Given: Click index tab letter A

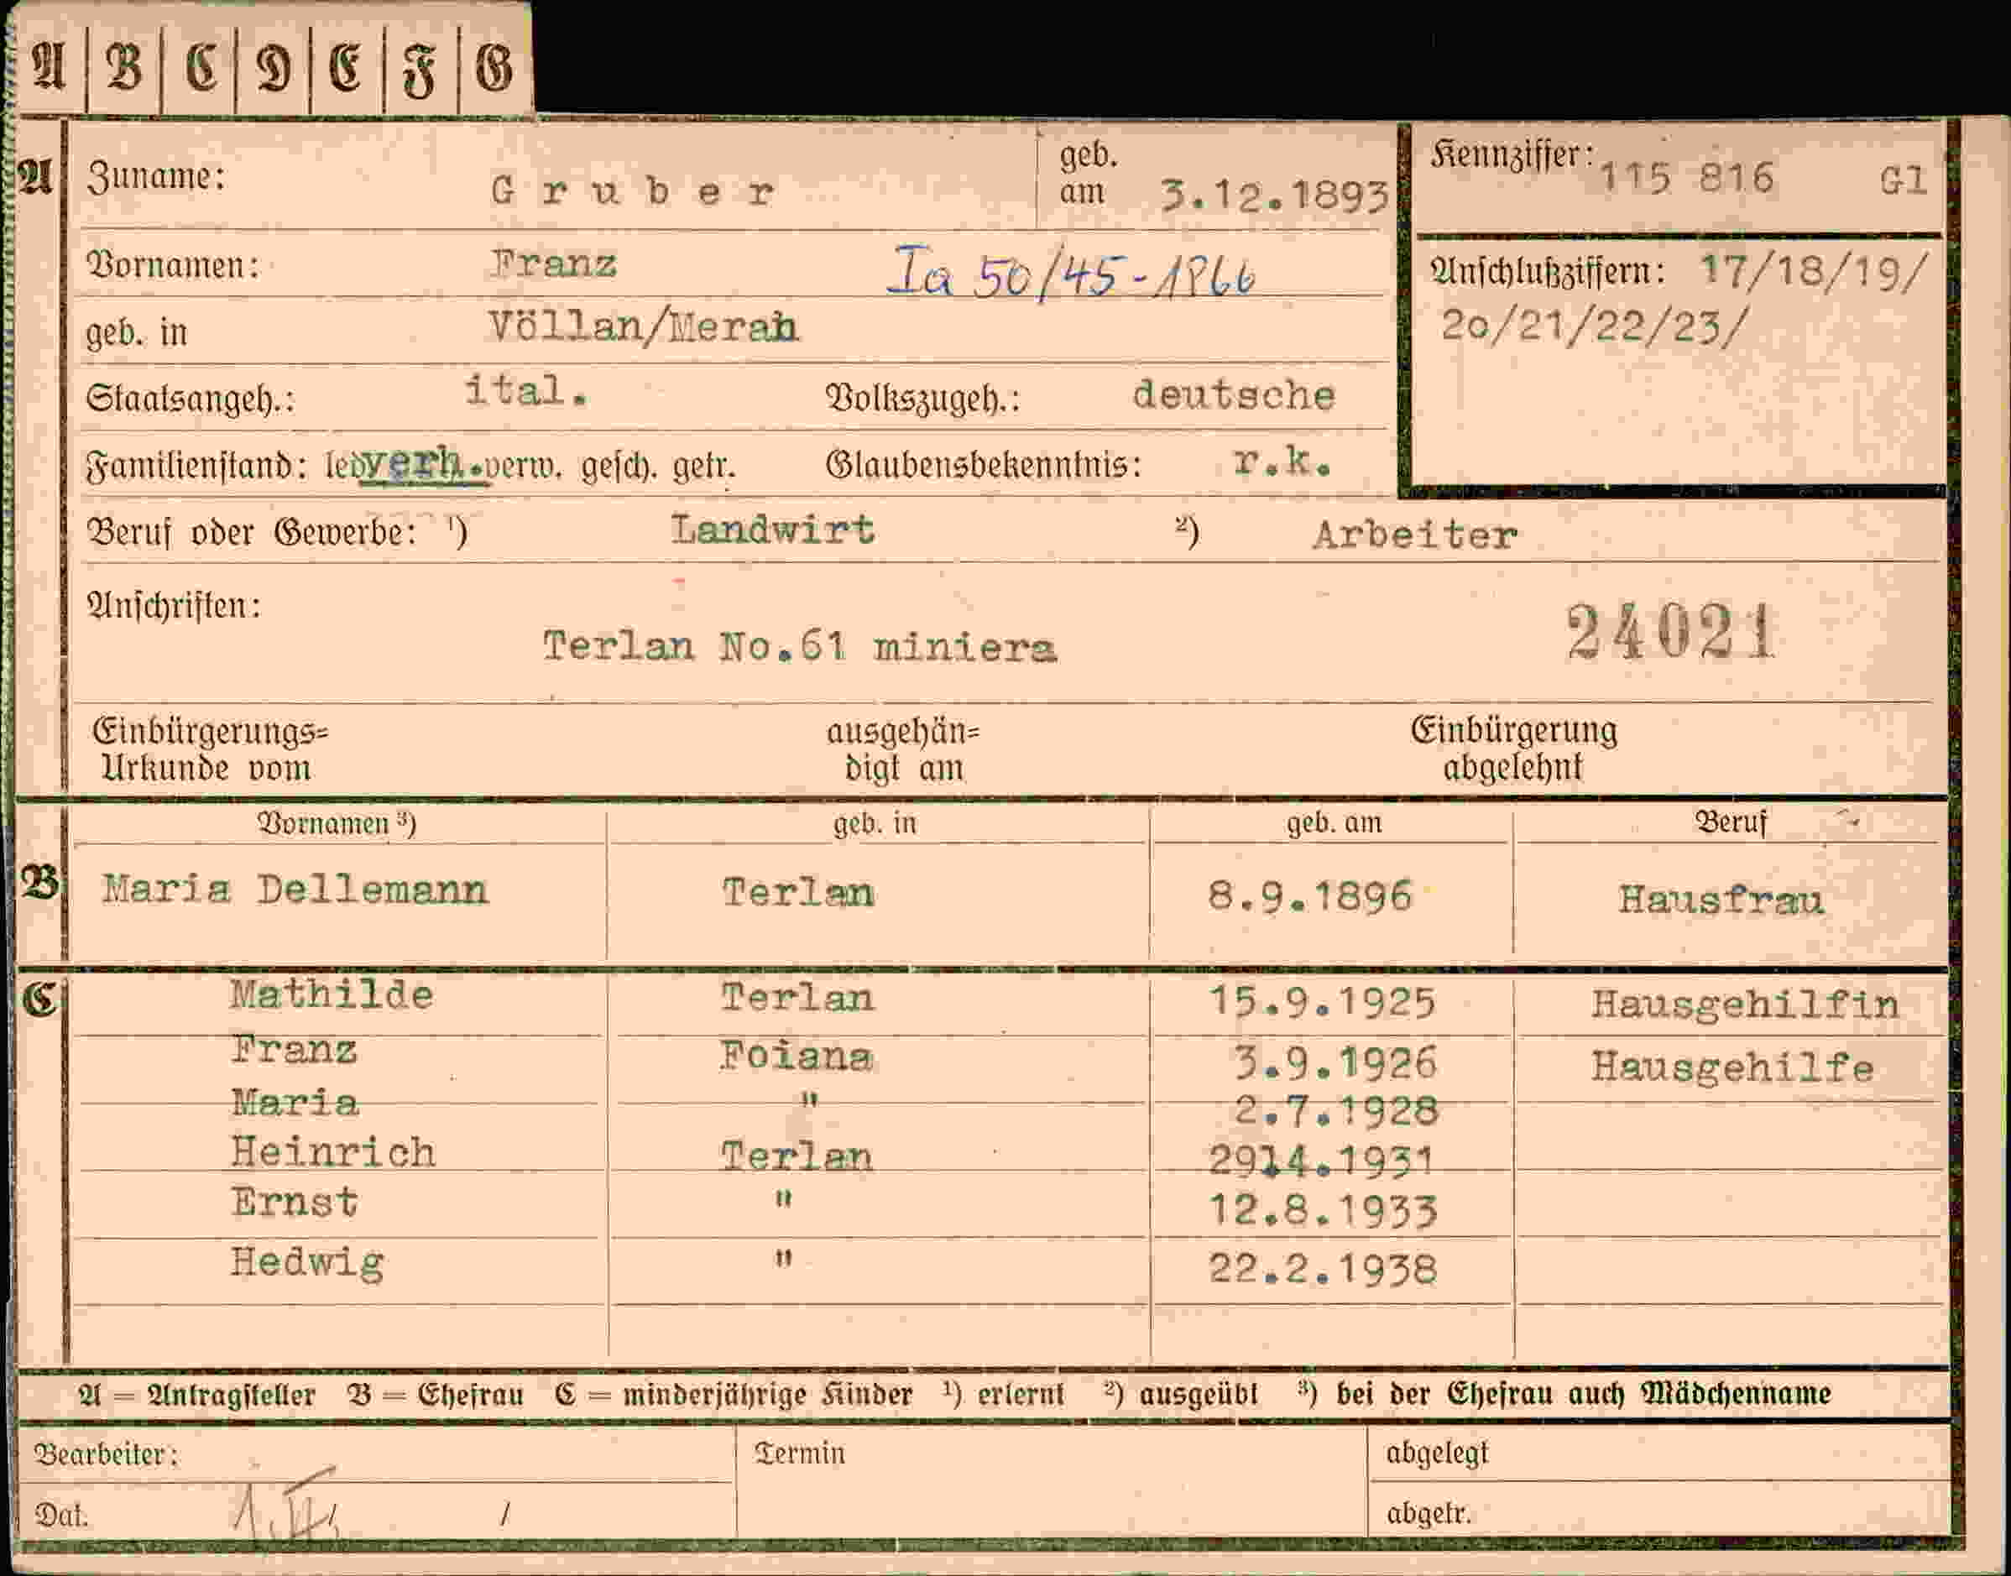Looking at the screenshot, I should point(49,66).
